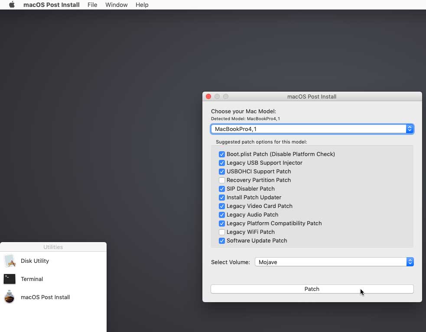Click the Suggested patch options label
This screenshot has width=426, height=332.
[261, 142]
